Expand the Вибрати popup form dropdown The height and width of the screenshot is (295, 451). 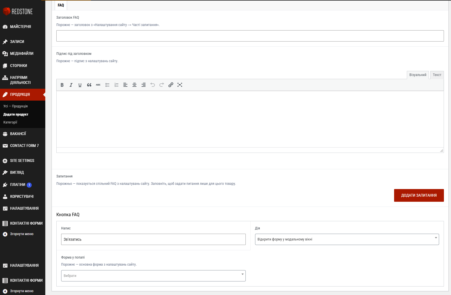153,276
